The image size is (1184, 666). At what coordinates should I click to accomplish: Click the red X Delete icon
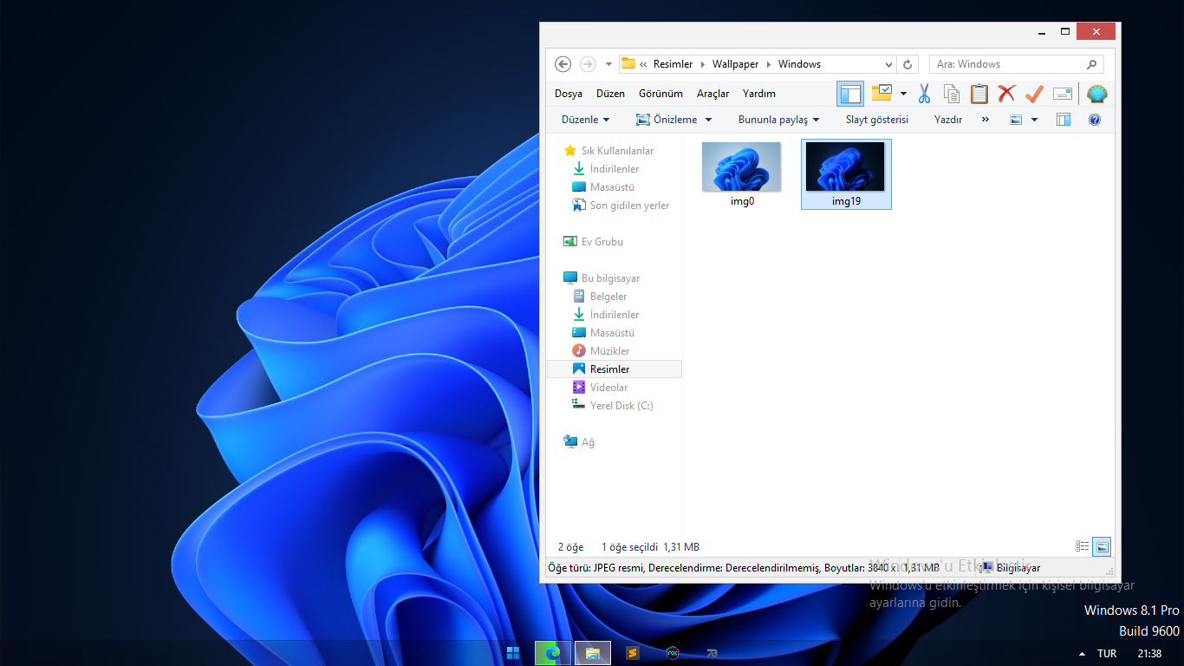1006,94
